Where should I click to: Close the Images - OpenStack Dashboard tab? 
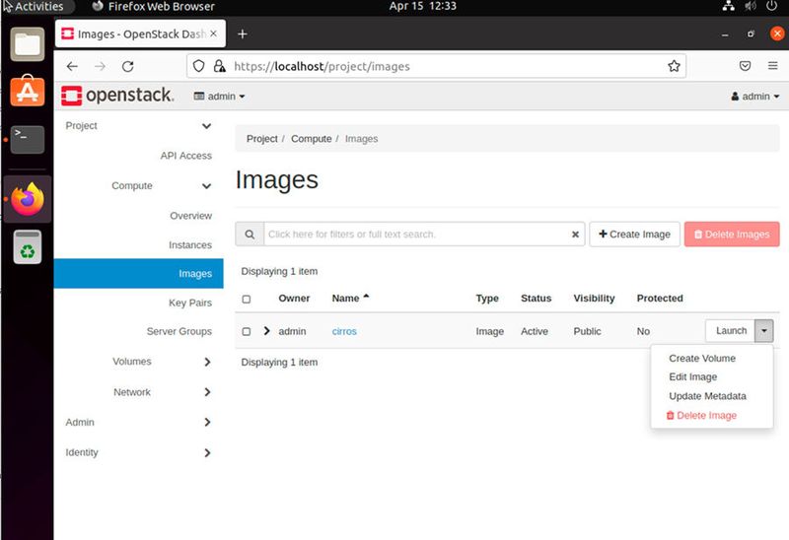pyautogui.click(x=213, y=34)
